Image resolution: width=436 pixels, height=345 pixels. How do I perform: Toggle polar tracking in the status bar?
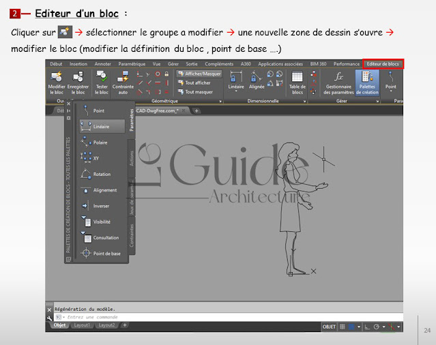376,327
